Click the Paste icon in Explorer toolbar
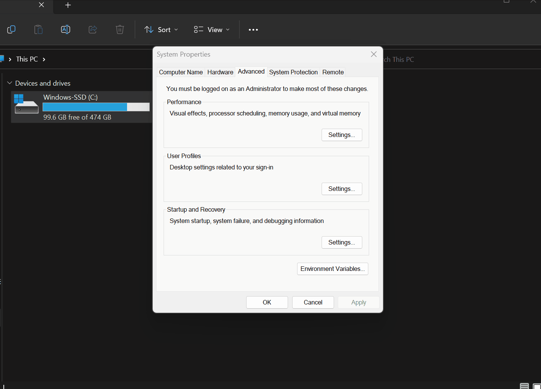This screenshot has height=389, width=541. [38, 29]
